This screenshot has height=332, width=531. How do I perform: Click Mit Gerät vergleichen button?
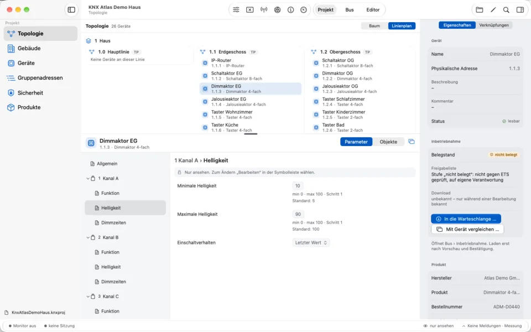click(467, 229)
